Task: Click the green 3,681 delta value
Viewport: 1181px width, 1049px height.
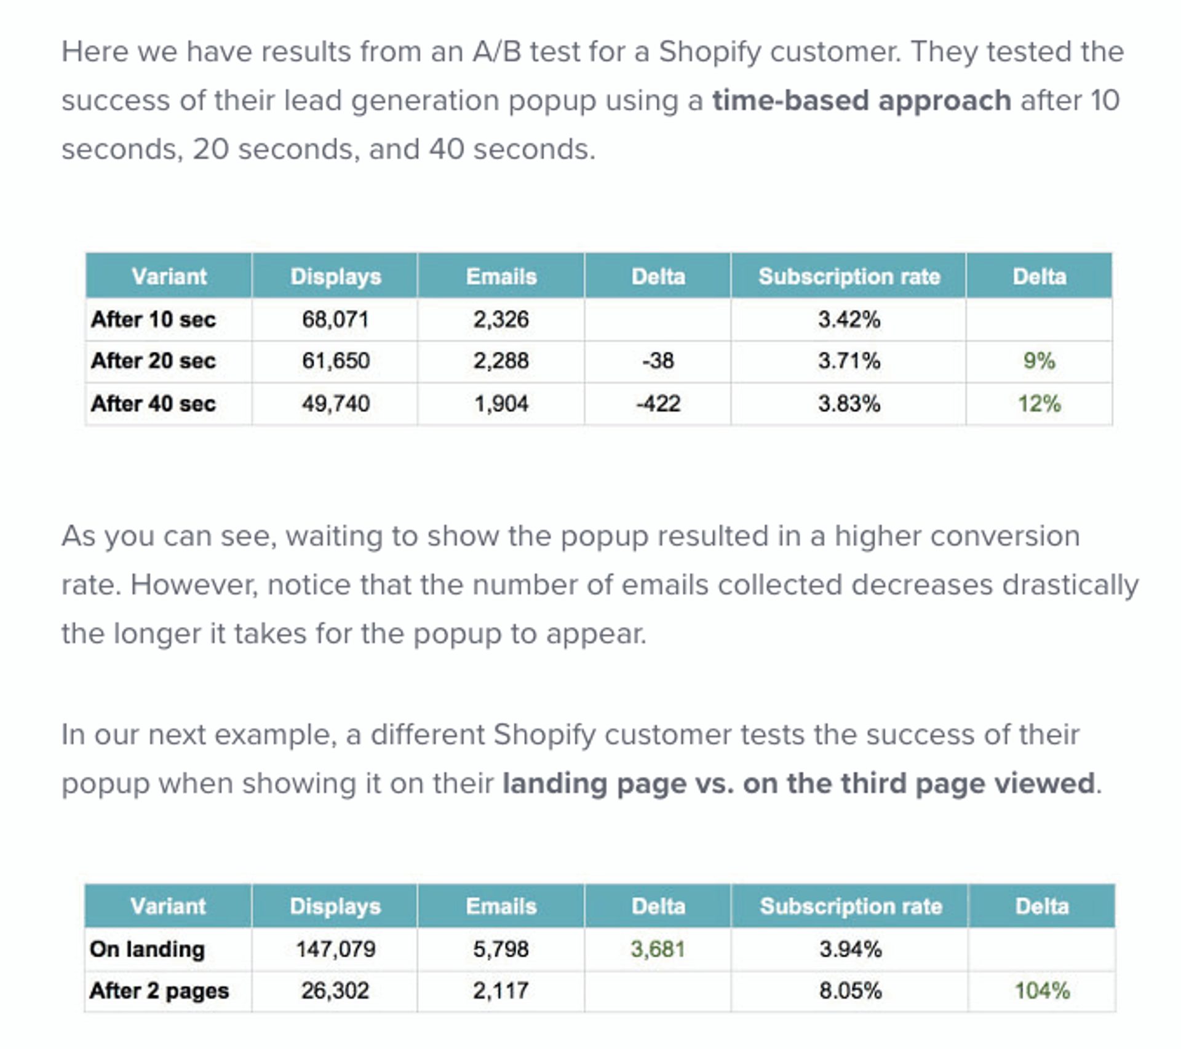Action: point(658,949)
